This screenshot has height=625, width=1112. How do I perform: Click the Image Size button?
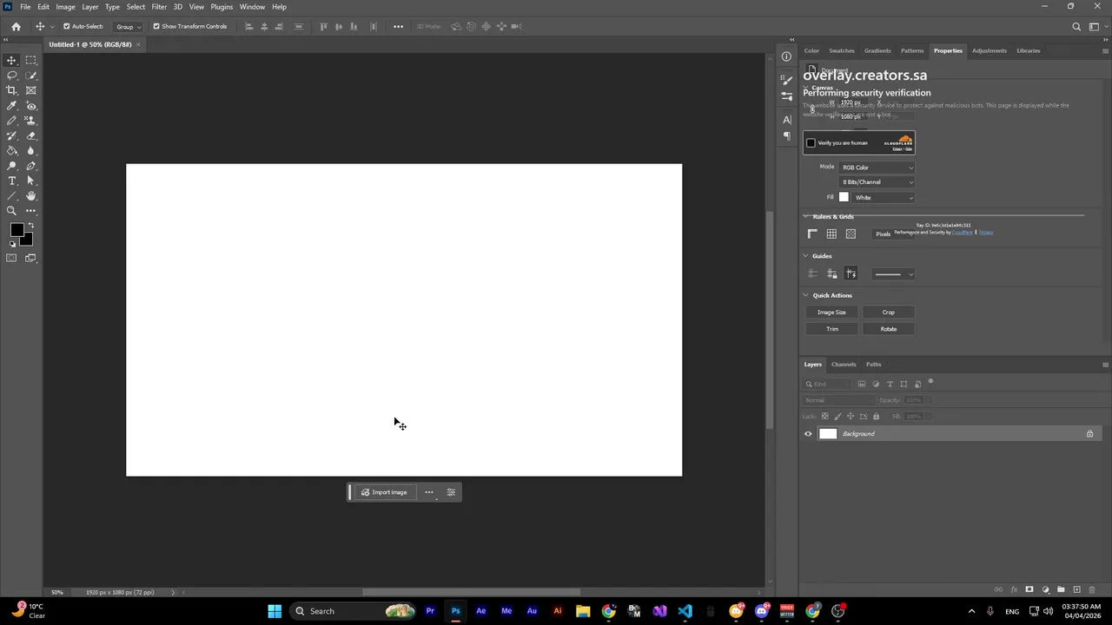tap(831, 312)
